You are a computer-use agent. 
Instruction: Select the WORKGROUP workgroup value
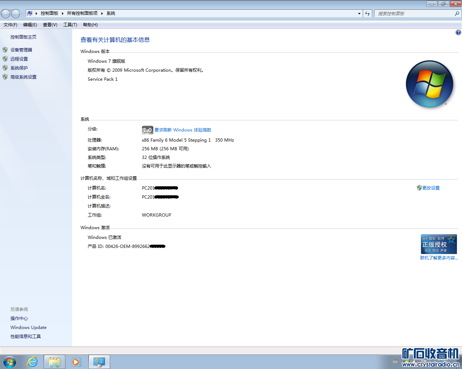click(157, 215)
